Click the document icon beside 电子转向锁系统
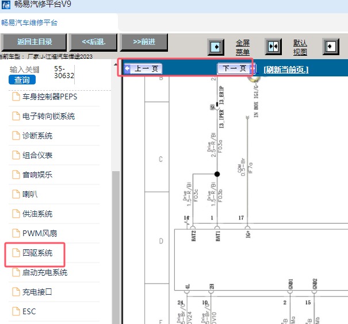Screen dimensions: 348x324 coord(16,116)
